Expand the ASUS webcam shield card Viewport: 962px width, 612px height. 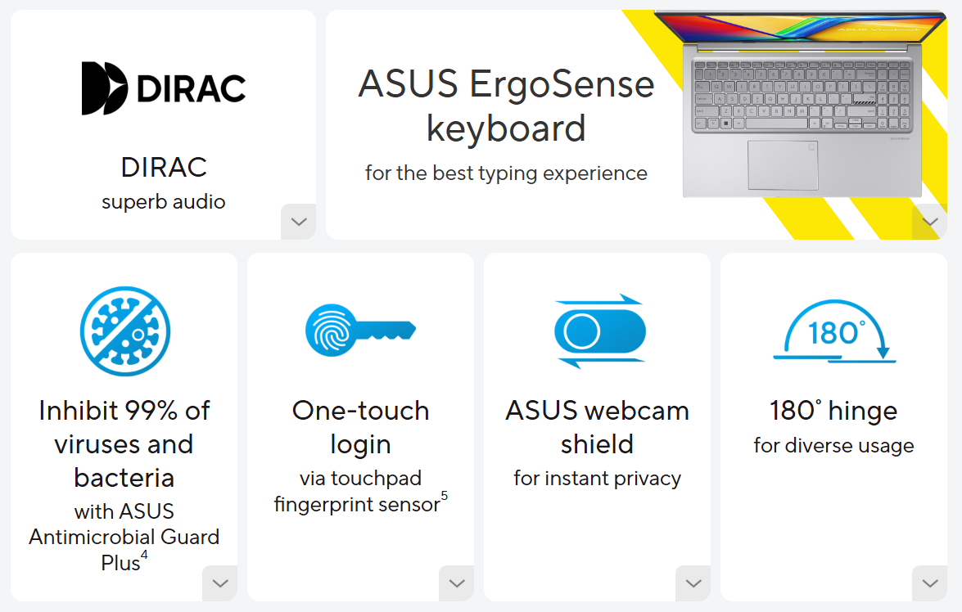(693, 583)
